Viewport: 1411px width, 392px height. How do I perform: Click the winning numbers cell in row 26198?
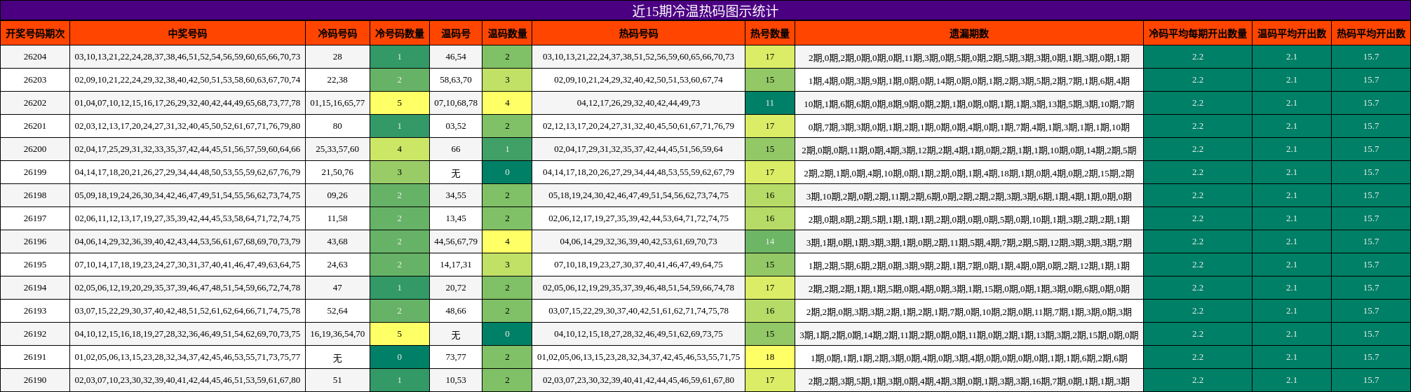(187, 195)
